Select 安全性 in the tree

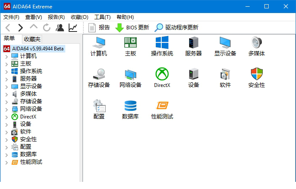click(29, 139)
